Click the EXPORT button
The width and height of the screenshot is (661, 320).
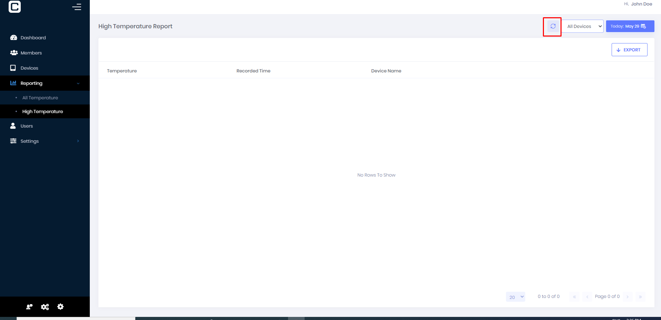pyautogui.click(x=629, y=50)
